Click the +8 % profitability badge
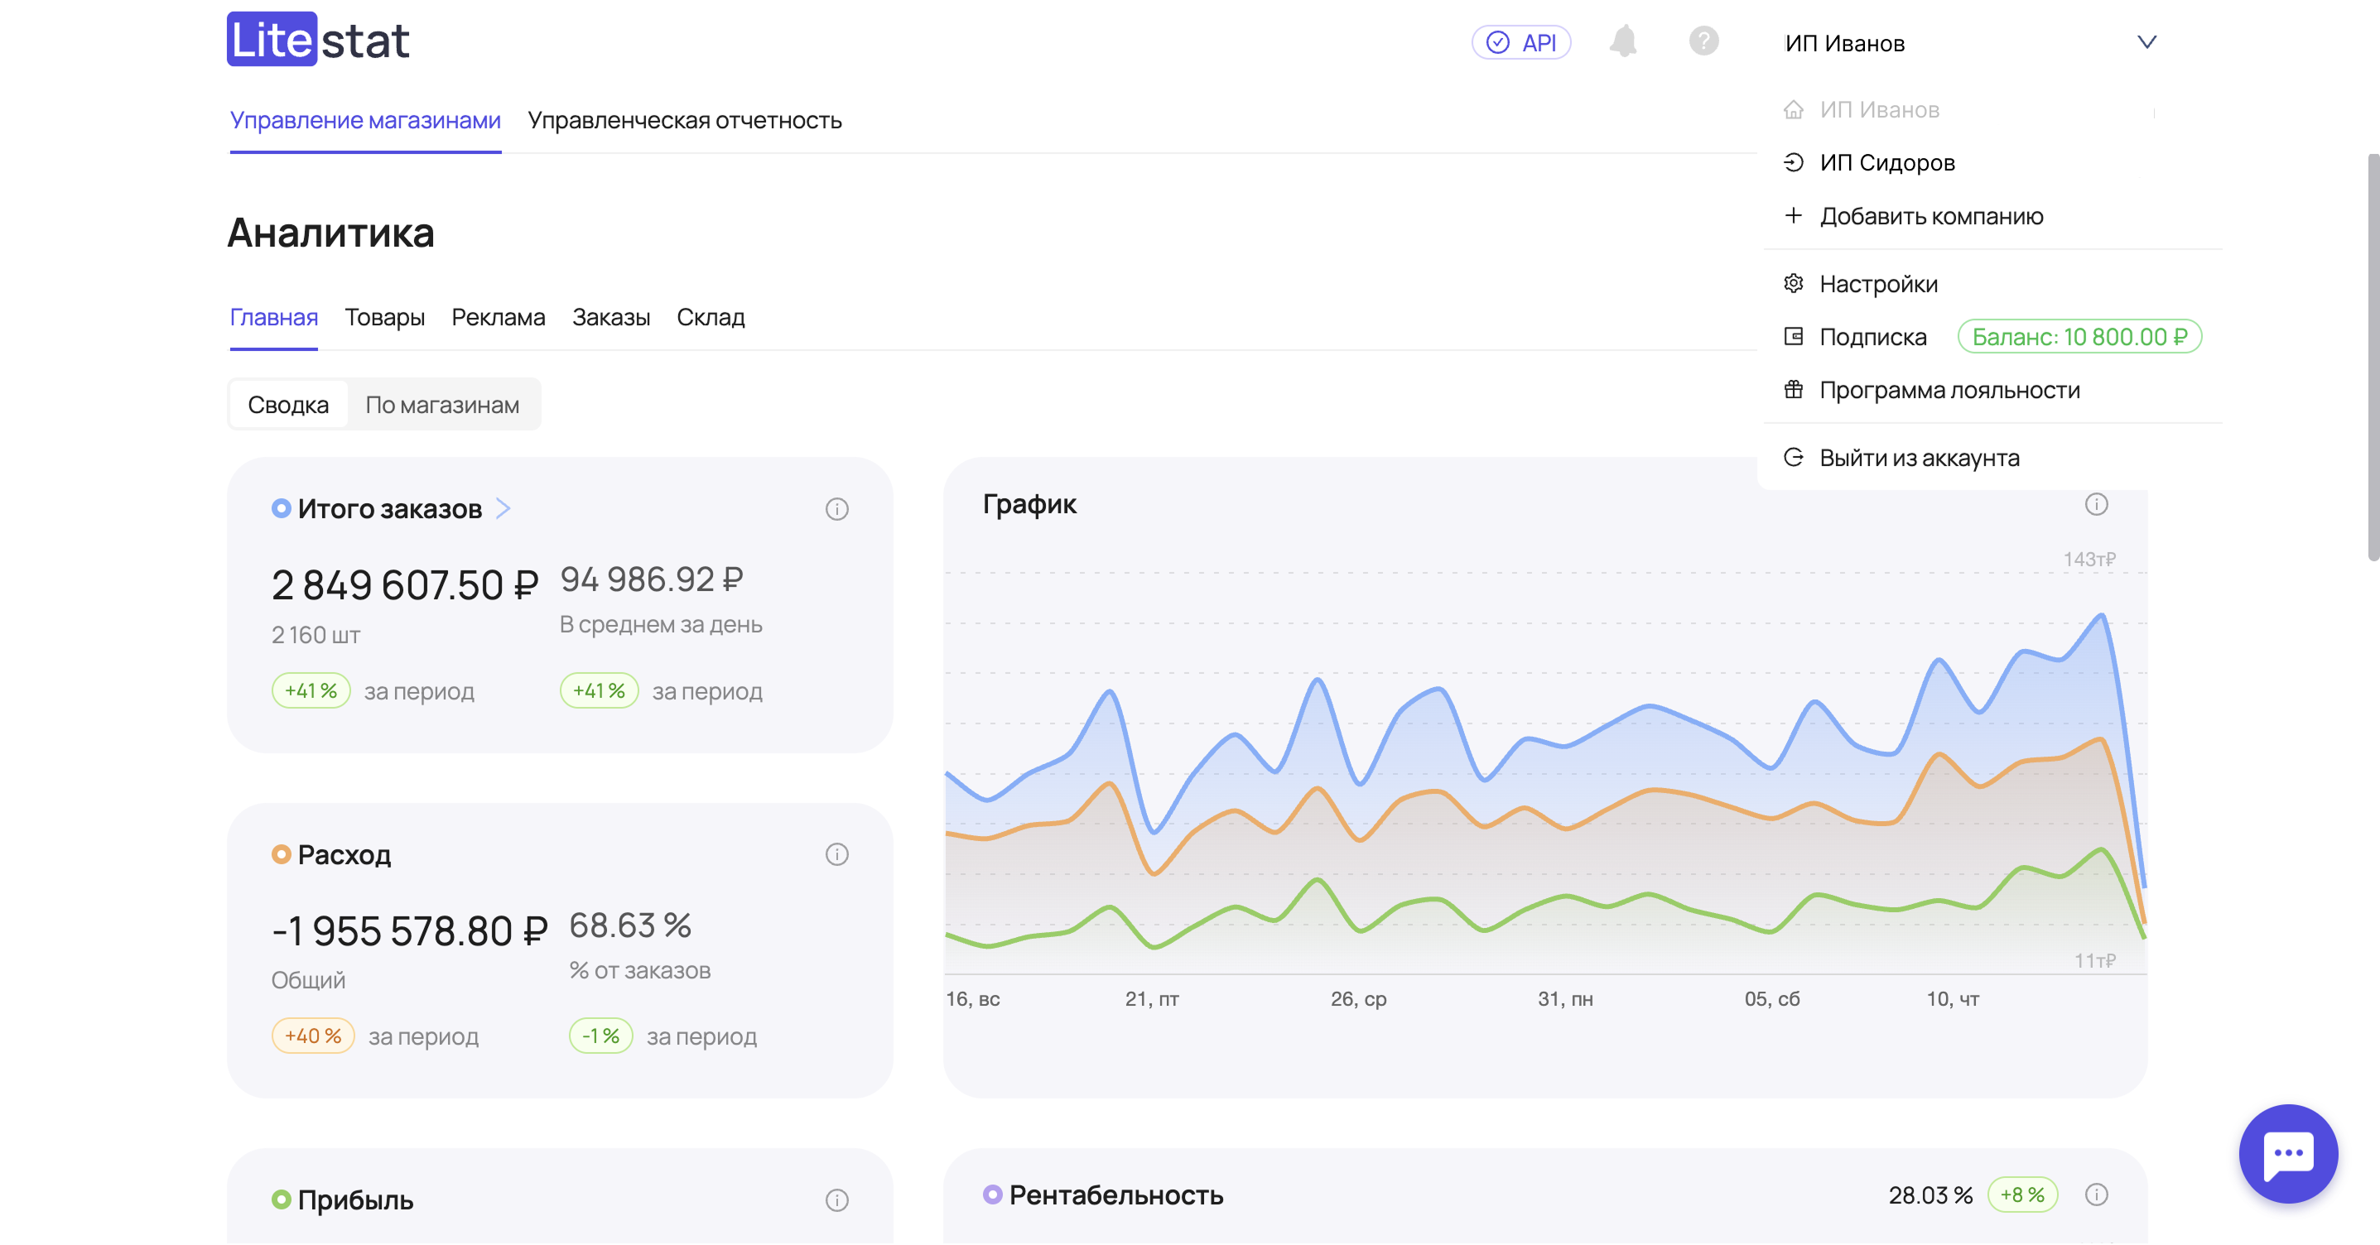 tap(2021, 1196)
